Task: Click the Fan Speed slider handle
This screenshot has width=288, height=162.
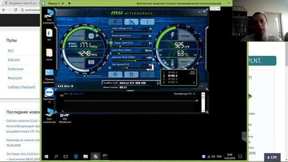Action: [127, 68]
